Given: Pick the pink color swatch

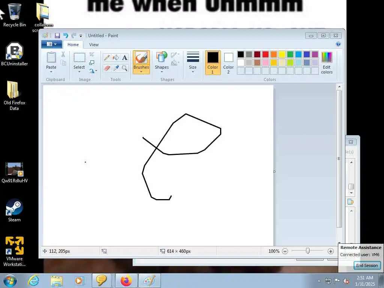Looking at the screenshot, I should coord(265,63).
